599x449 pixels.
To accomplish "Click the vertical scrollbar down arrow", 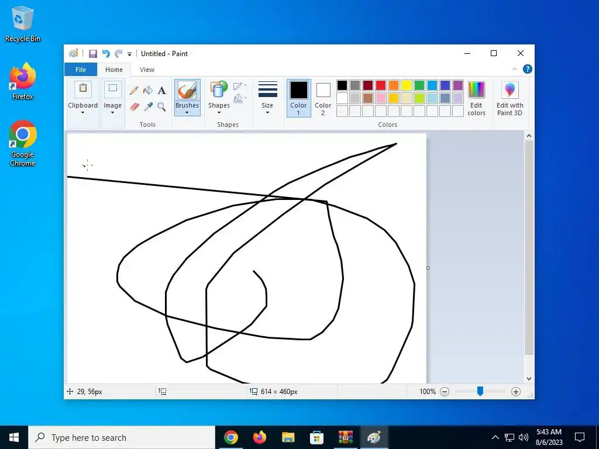I will pyautogui.click(x=529, y=379).
